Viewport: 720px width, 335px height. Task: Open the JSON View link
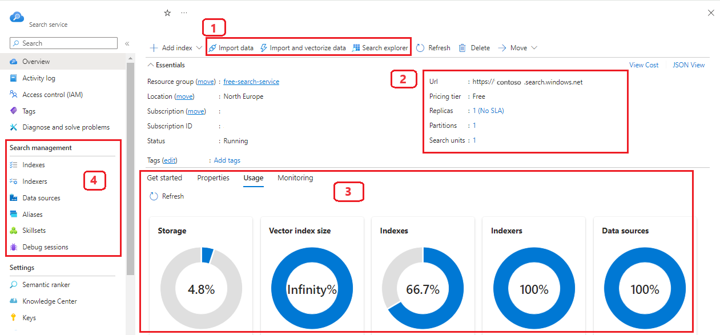(x=689, y=65)
